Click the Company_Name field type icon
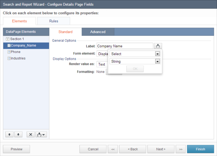 [9, 45]
